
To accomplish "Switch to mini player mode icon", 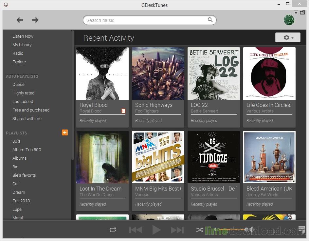I will coord(302,12).
